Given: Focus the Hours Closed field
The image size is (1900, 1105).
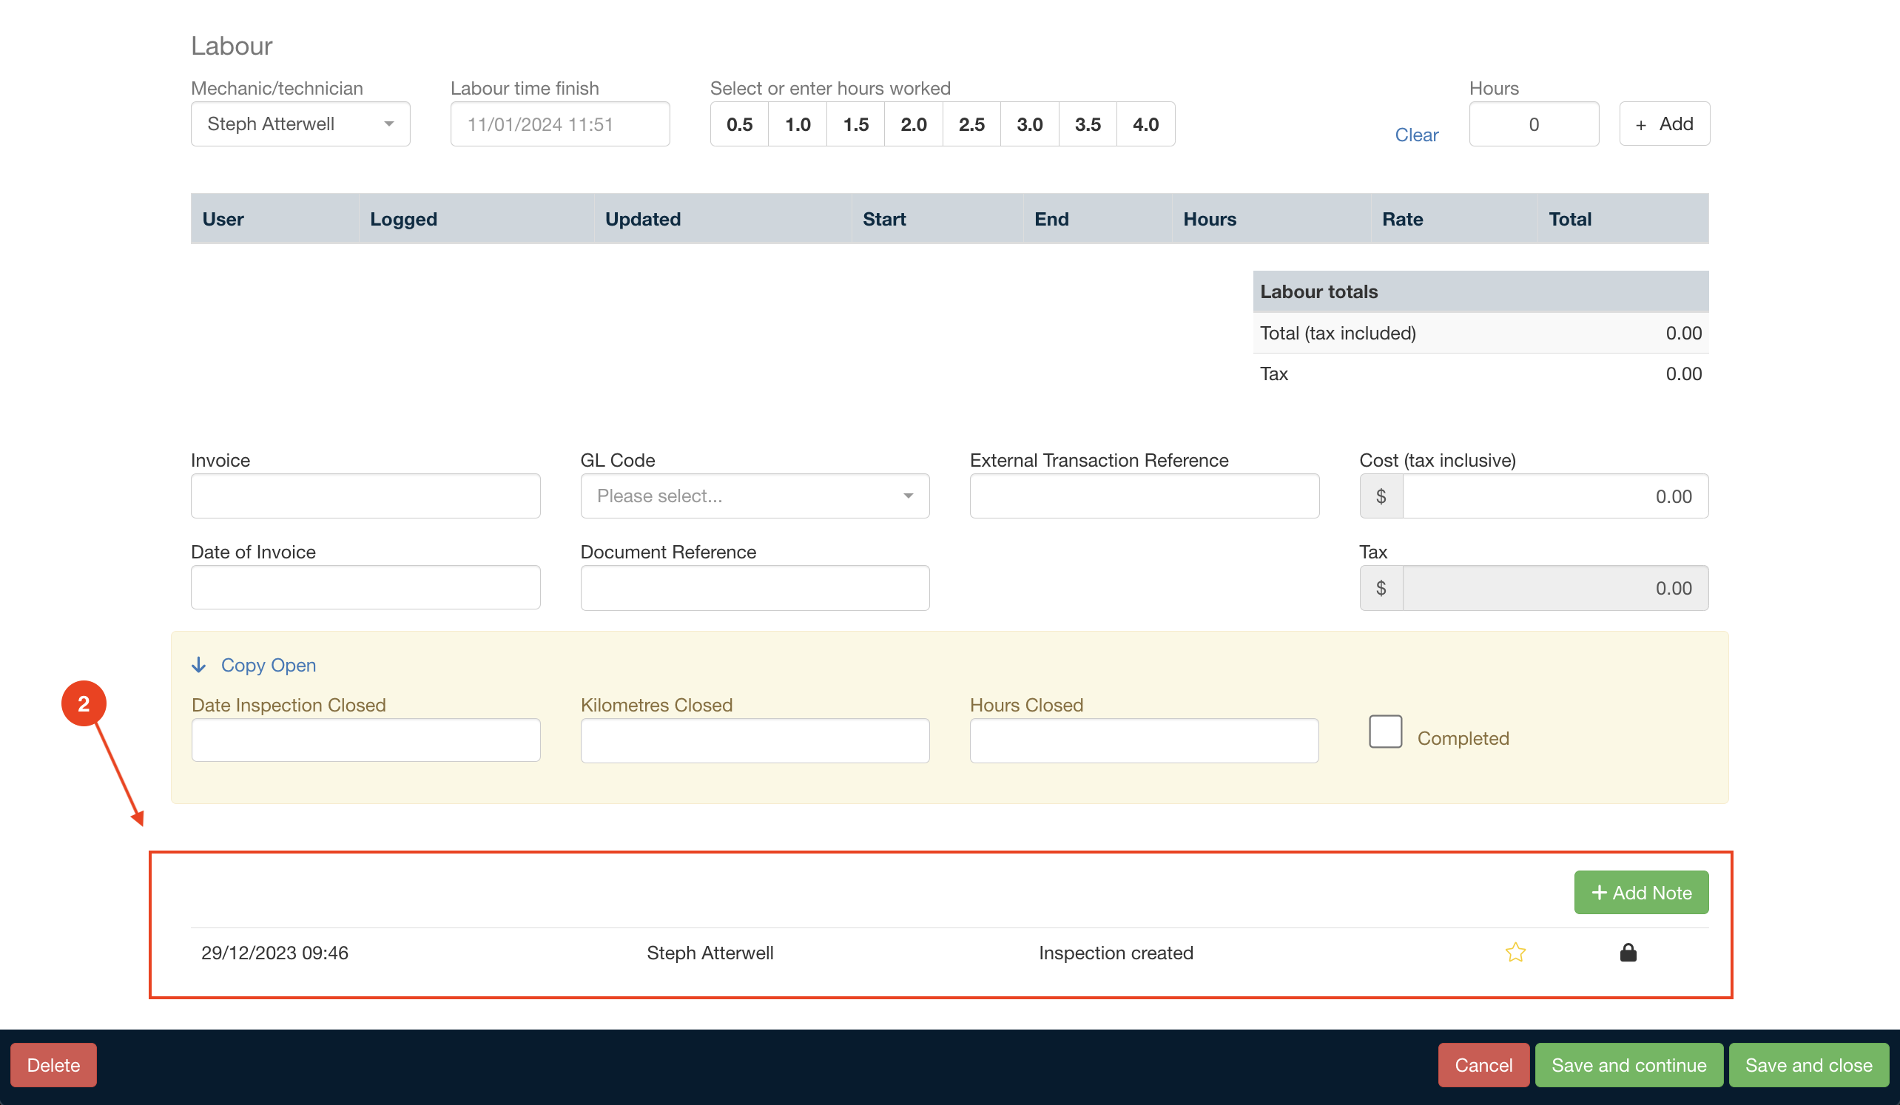Looking at the screenshot, I should 1145,740.
